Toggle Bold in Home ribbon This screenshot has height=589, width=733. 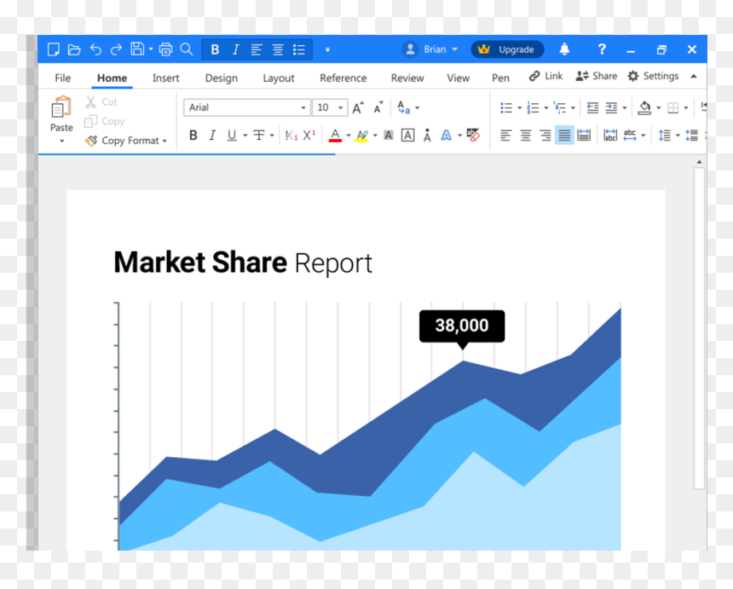193,136
